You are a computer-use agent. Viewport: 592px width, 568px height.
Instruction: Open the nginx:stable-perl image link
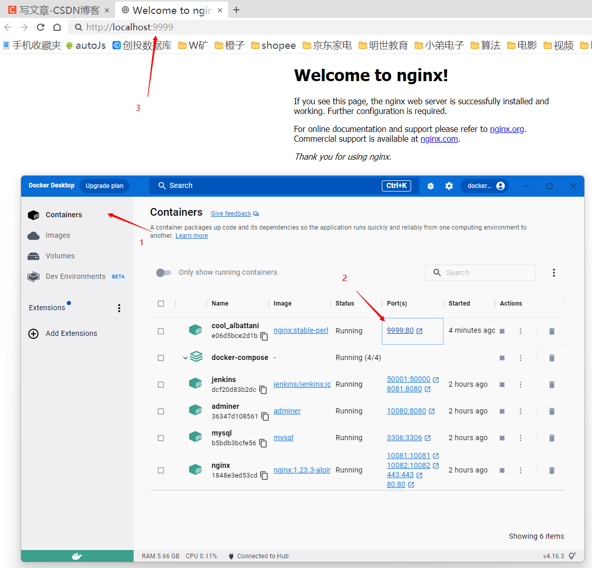301,330
